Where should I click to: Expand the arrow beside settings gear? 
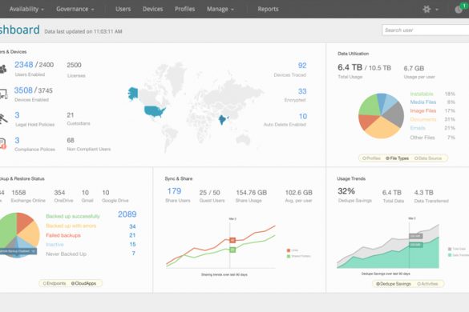click(x=437, y=10)
